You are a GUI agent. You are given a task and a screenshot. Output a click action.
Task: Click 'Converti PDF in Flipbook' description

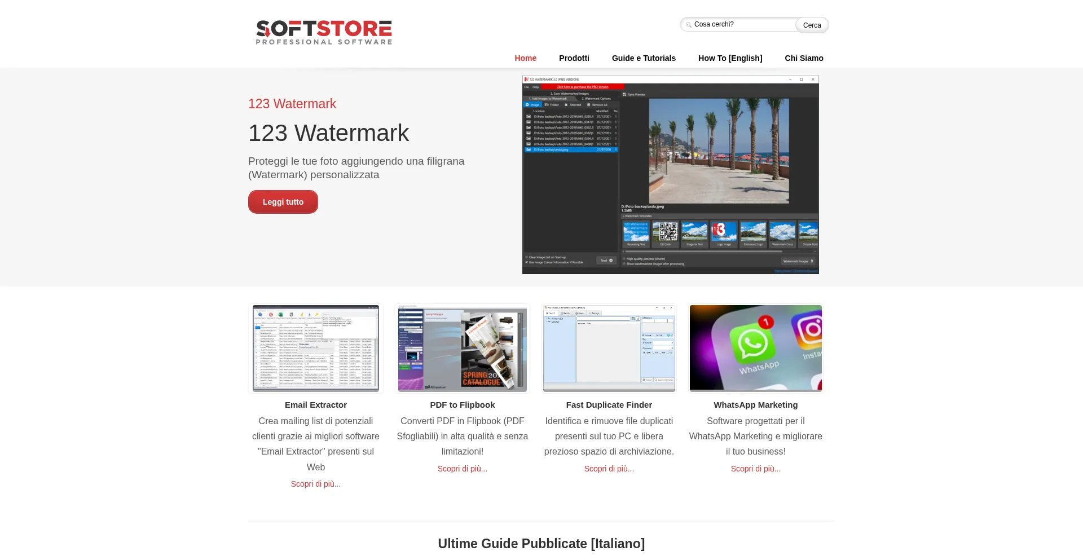[x=463, y=436]
